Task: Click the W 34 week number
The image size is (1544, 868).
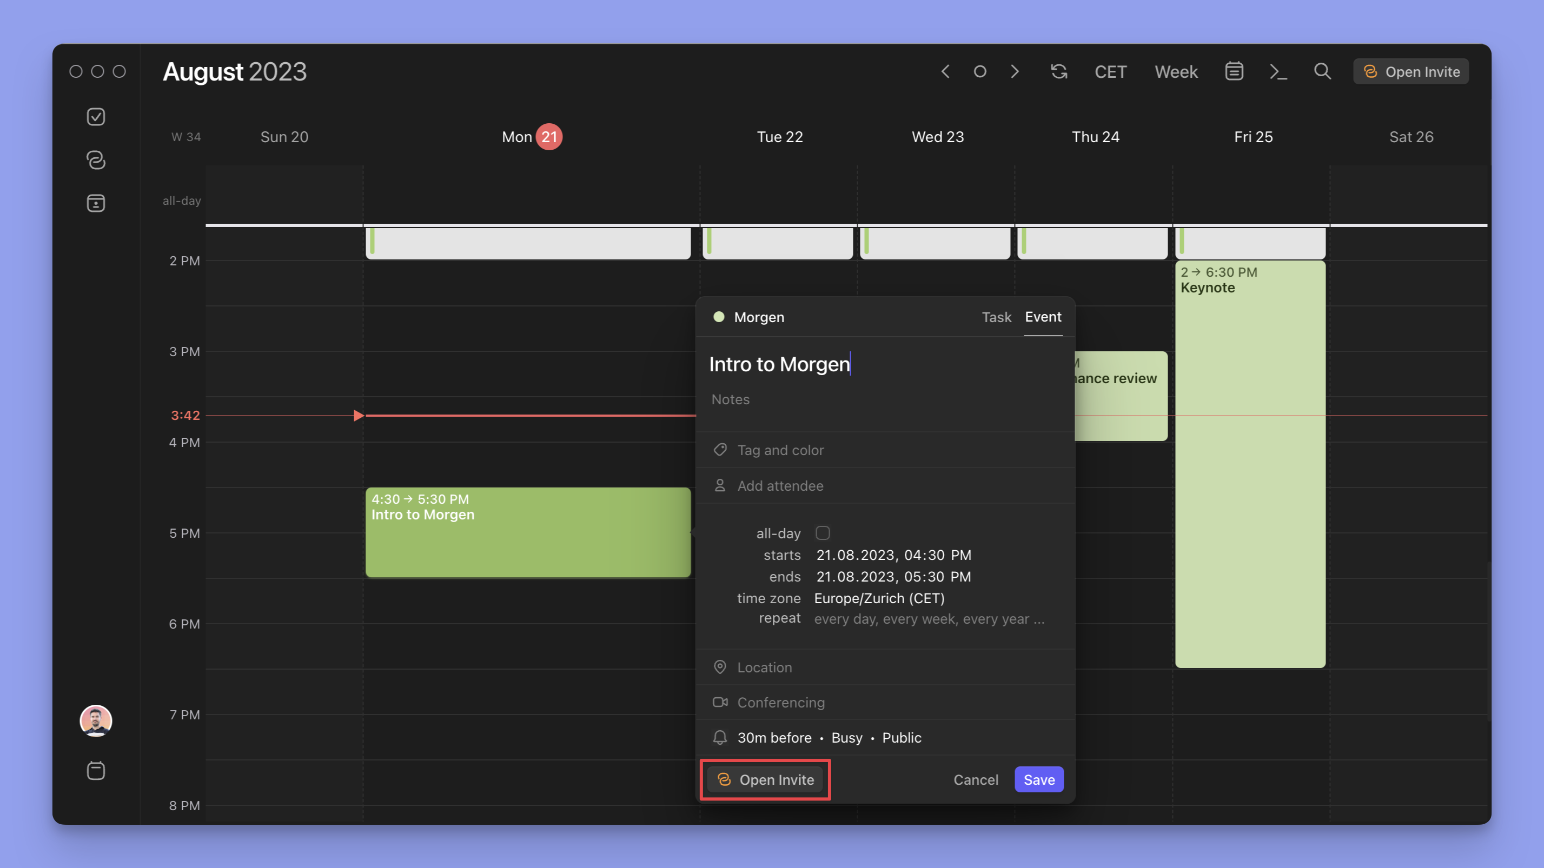Action: click(x=186, y=137)
